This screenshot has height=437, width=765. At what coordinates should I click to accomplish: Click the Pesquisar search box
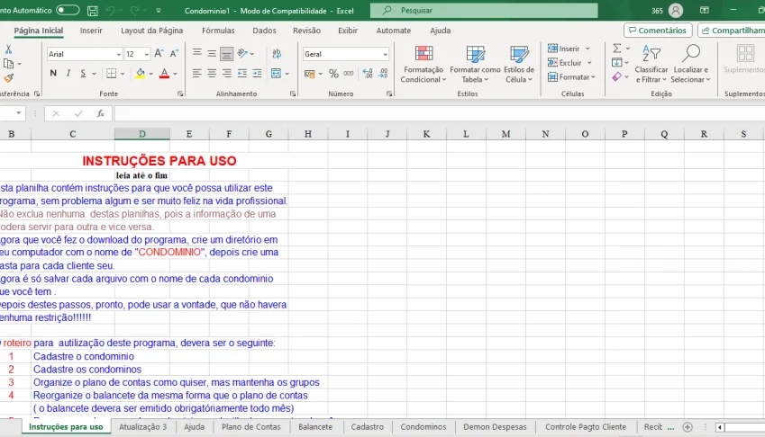click(x=484, y=10)
